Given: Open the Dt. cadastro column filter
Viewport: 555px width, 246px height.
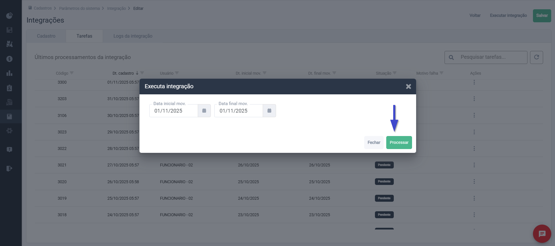Looking at the screenshot, I should point(142,73).
